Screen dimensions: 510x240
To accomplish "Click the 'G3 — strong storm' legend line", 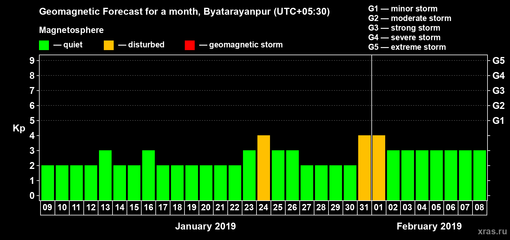I will coord(404,28).
